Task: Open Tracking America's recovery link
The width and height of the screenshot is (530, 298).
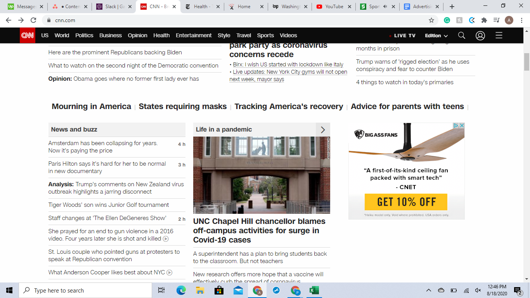Action: 289,106
